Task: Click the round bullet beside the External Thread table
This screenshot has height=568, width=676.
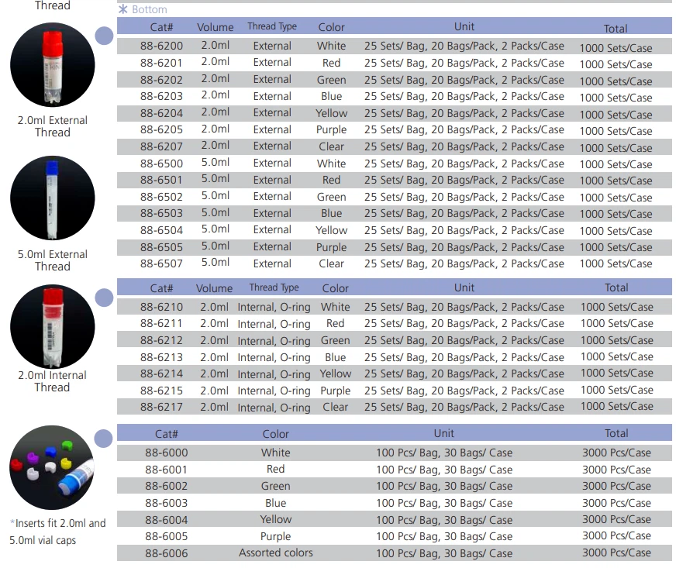Action: point(104,36)
